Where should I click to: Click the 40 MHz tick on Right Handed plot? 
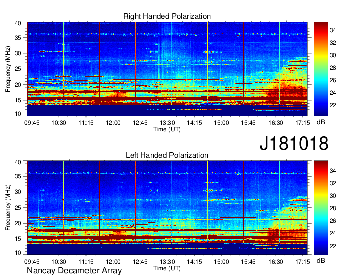[18, 23]
